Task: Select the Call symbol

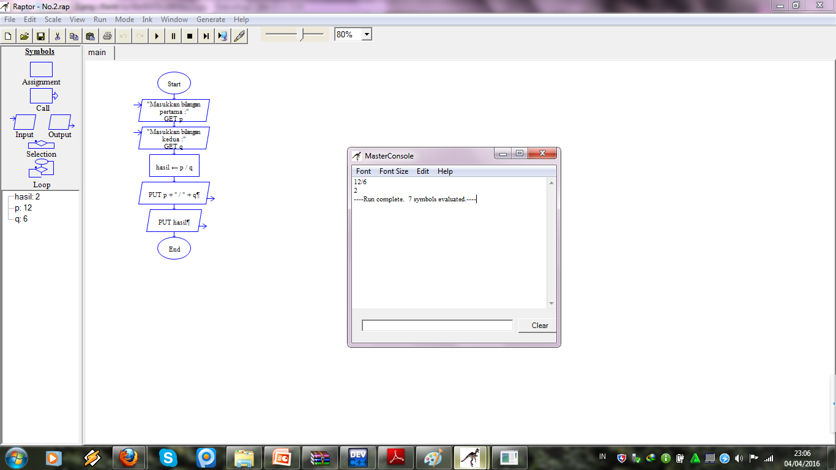Action: pyautogui.click(x=43, y=95)
